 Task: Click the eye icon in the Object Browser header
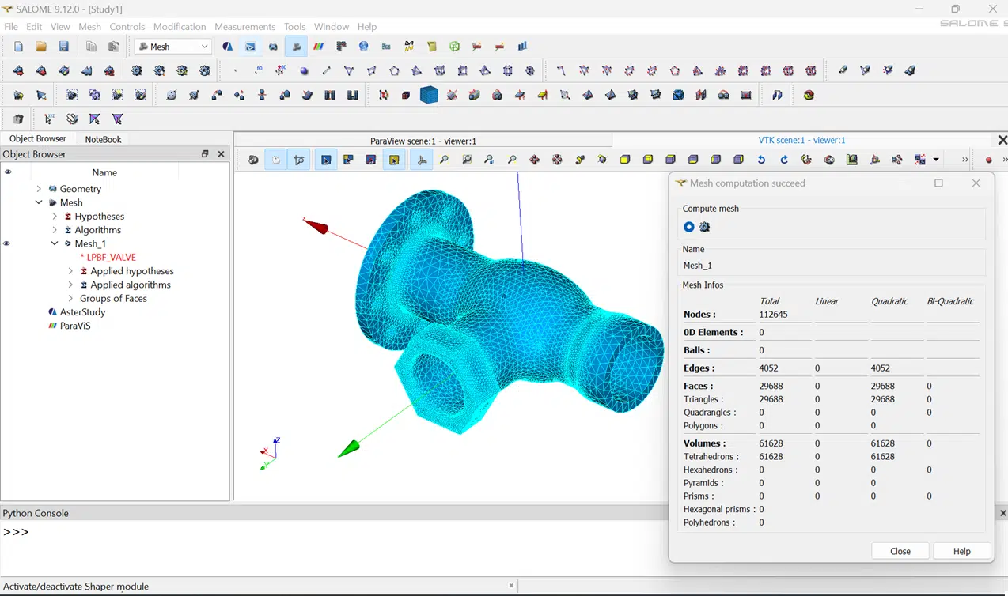[6, 172]
